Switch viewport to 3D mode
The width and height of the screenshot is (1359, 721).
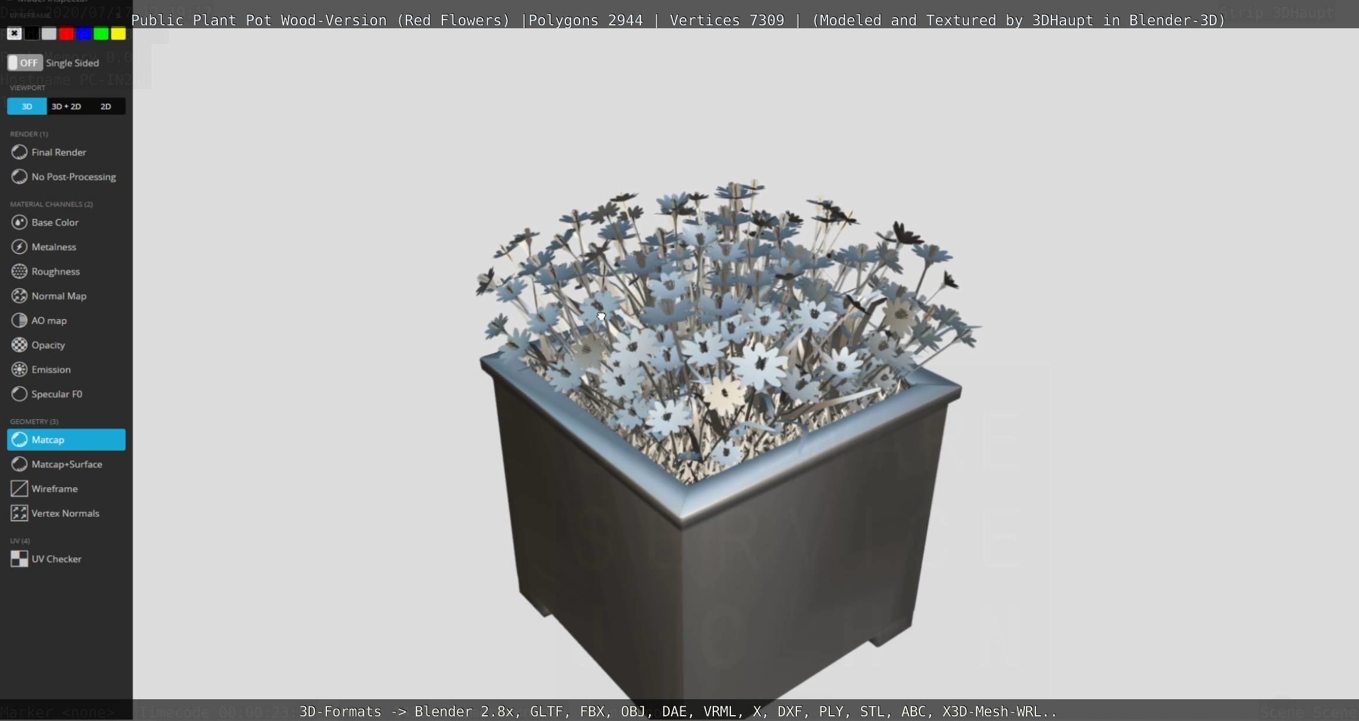click(27, 107)
